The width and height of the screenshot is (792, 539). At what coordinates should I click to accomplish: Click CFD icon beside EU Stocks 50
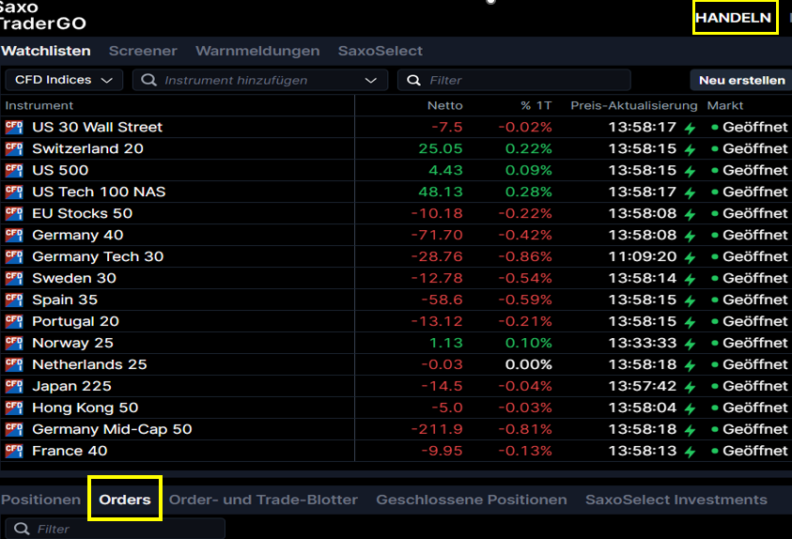pyautogui.click(x=14, y=213)
